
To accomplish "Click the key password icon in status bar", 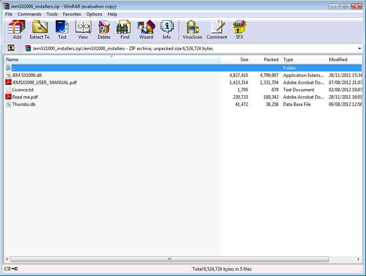I will tap(15, 269).
